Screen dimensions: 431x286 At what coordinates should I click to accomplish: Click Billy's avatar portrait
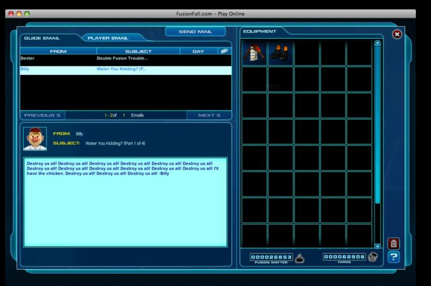(x=35, y=138)
